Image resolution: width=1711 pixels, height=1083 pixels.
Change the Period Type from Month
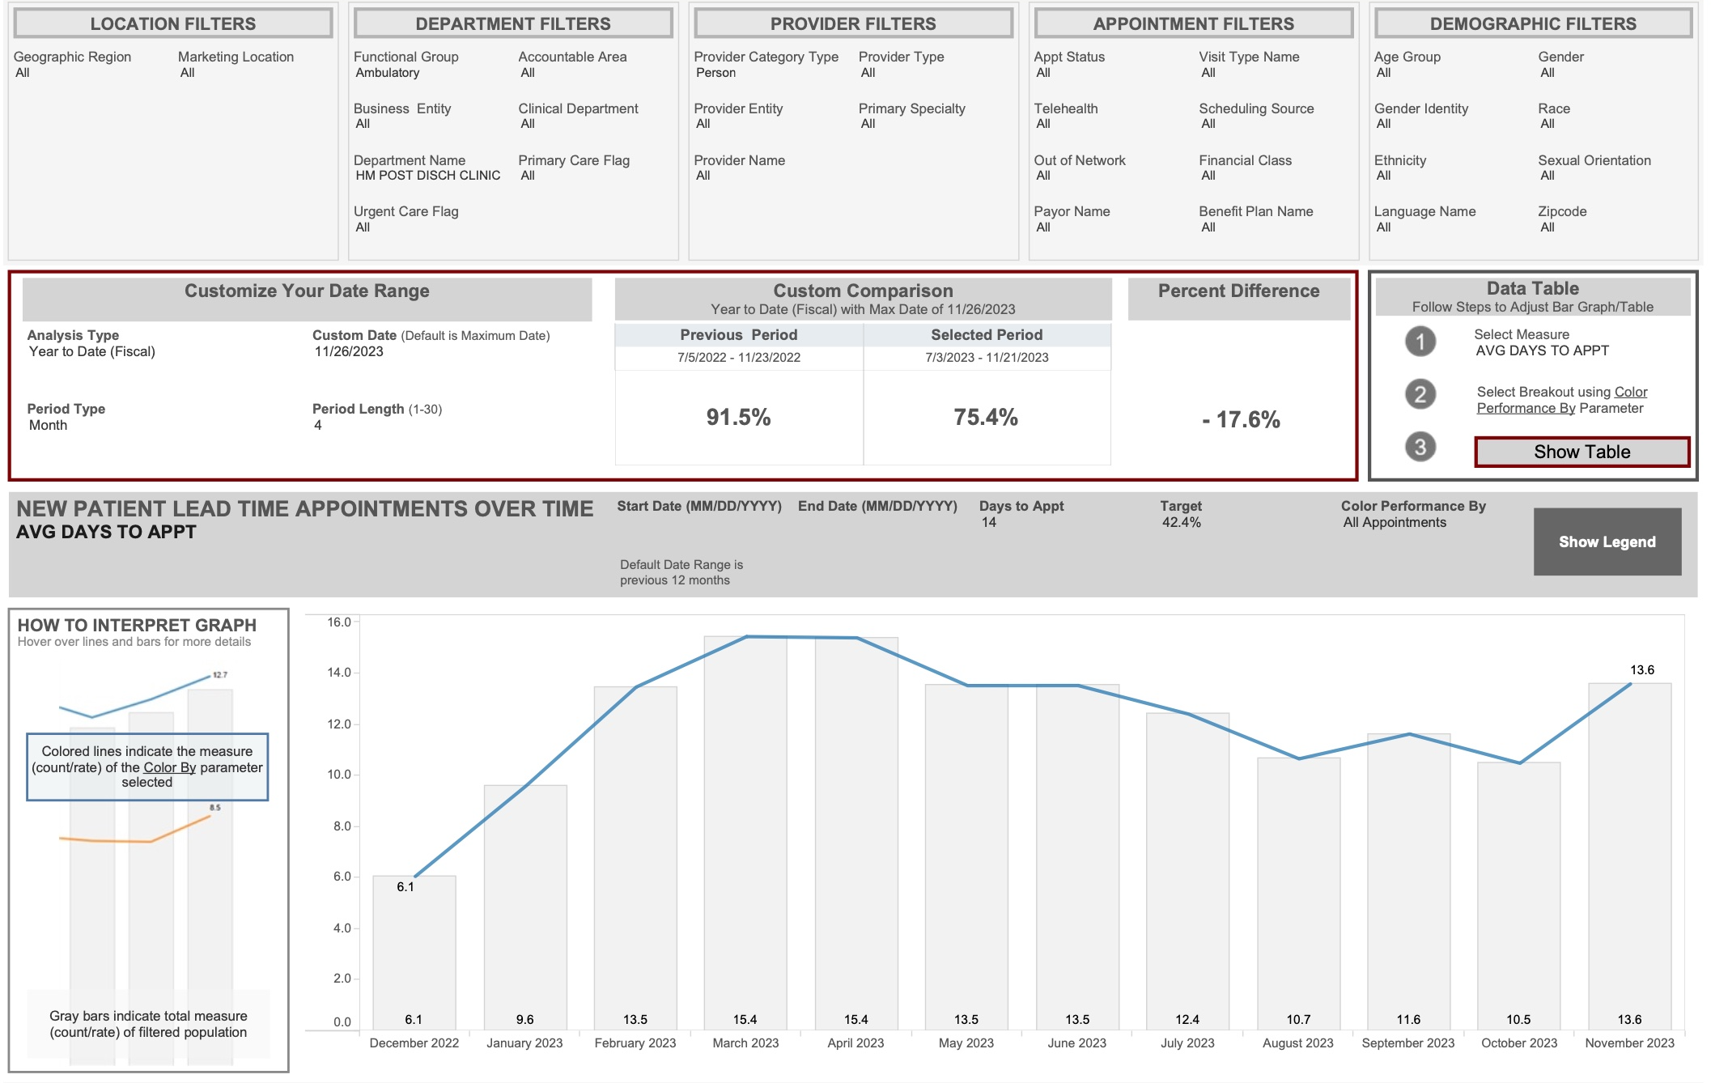[x=49, y=426]
